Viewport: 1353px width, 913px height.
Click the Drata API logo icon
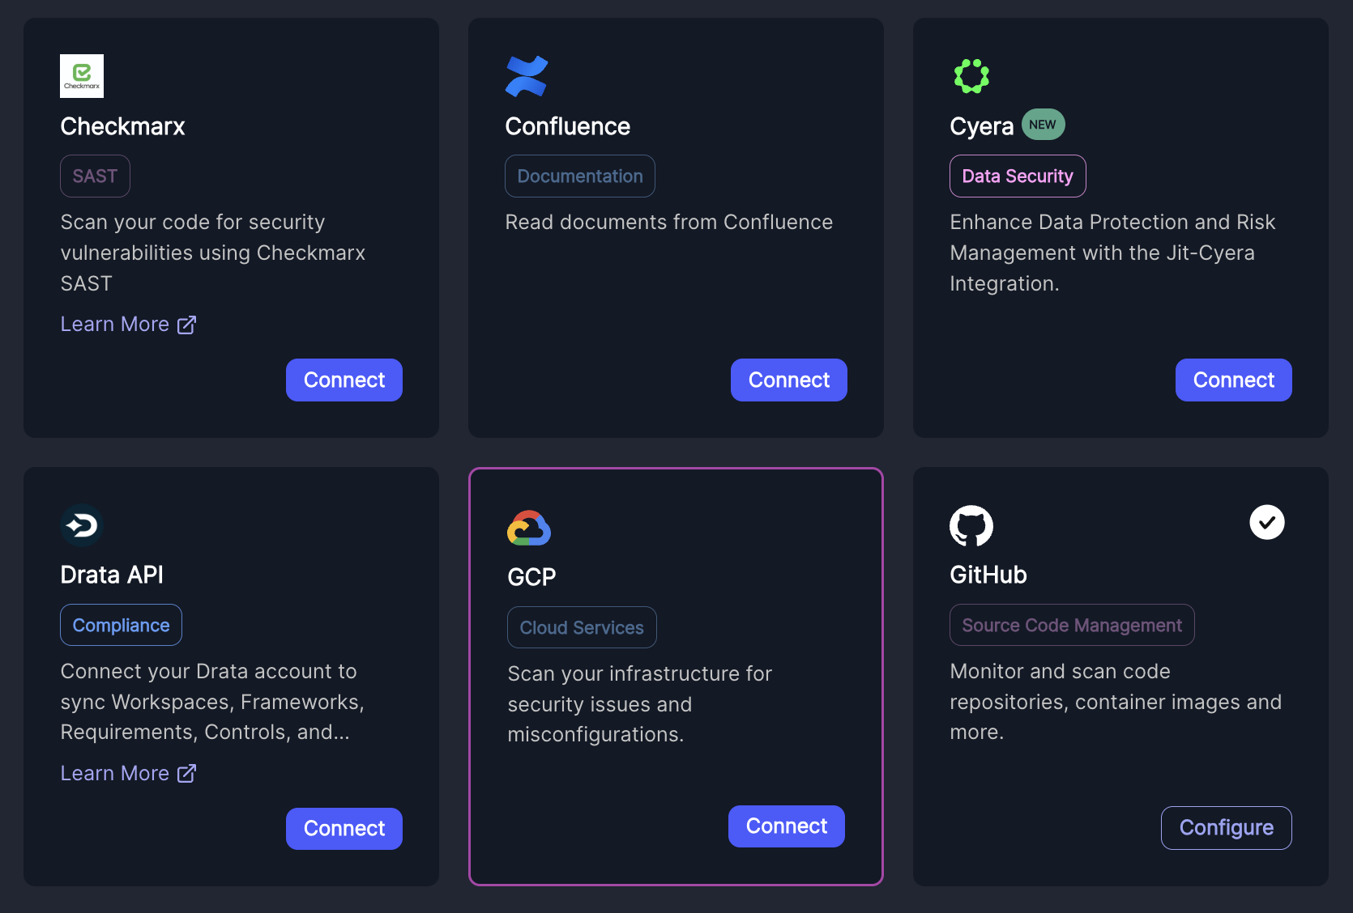[82, 525]
